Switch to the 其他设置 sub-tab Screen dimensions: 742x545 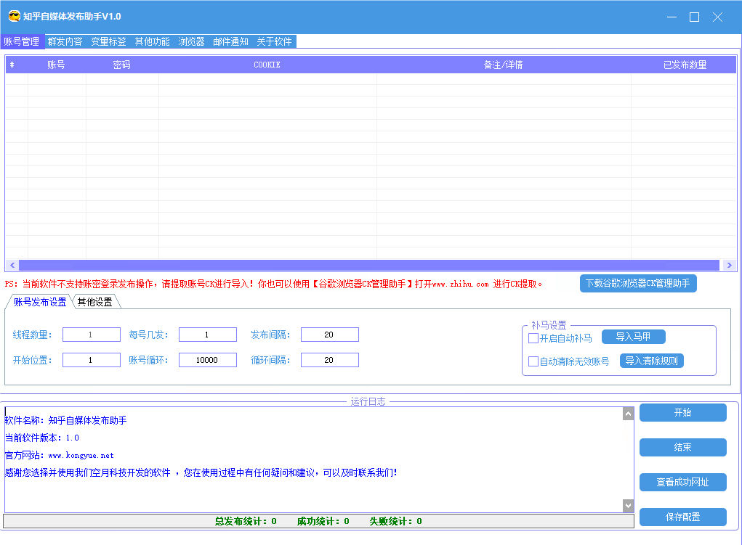[x=95, y=302]
